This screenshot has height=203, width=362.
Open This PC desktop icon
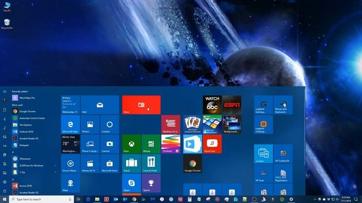[7, 7]
